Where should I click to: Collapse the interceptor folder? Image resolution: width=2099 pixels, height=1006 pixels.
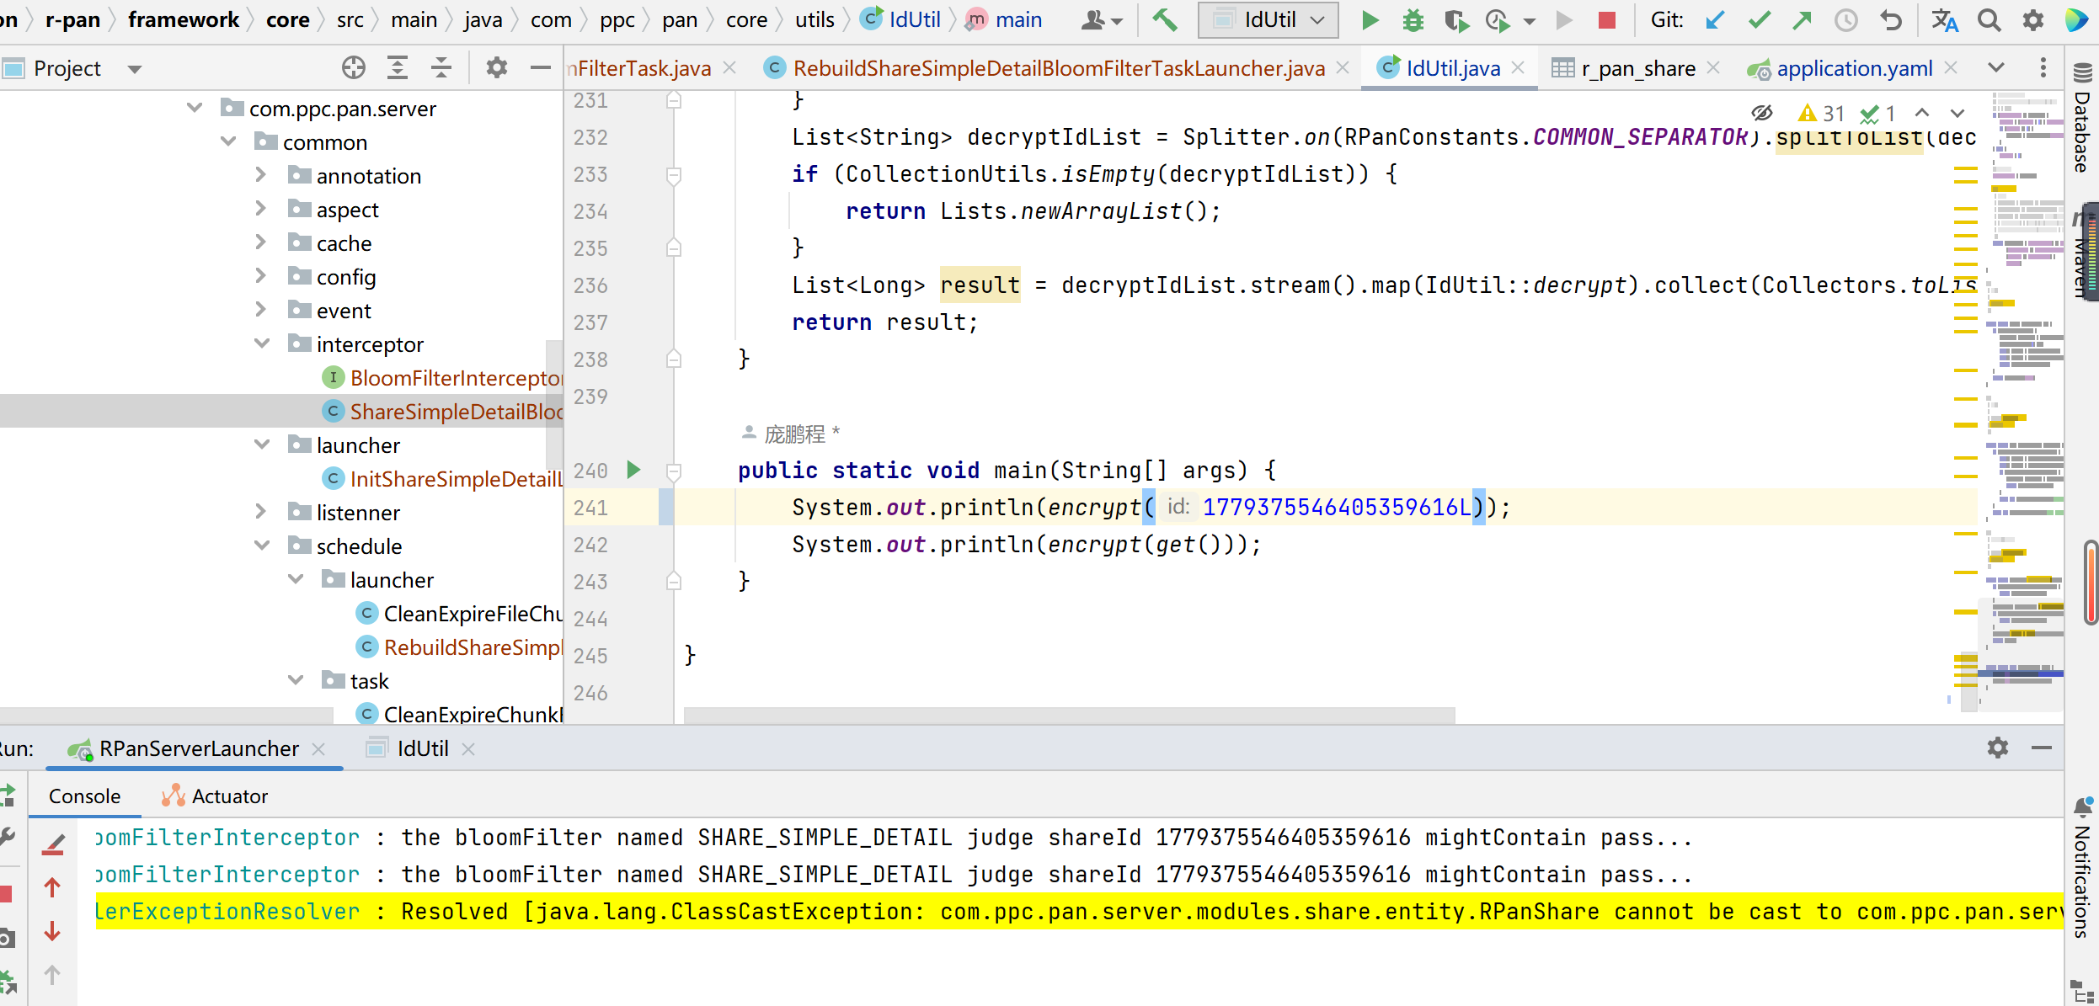(x=262, y=343)
